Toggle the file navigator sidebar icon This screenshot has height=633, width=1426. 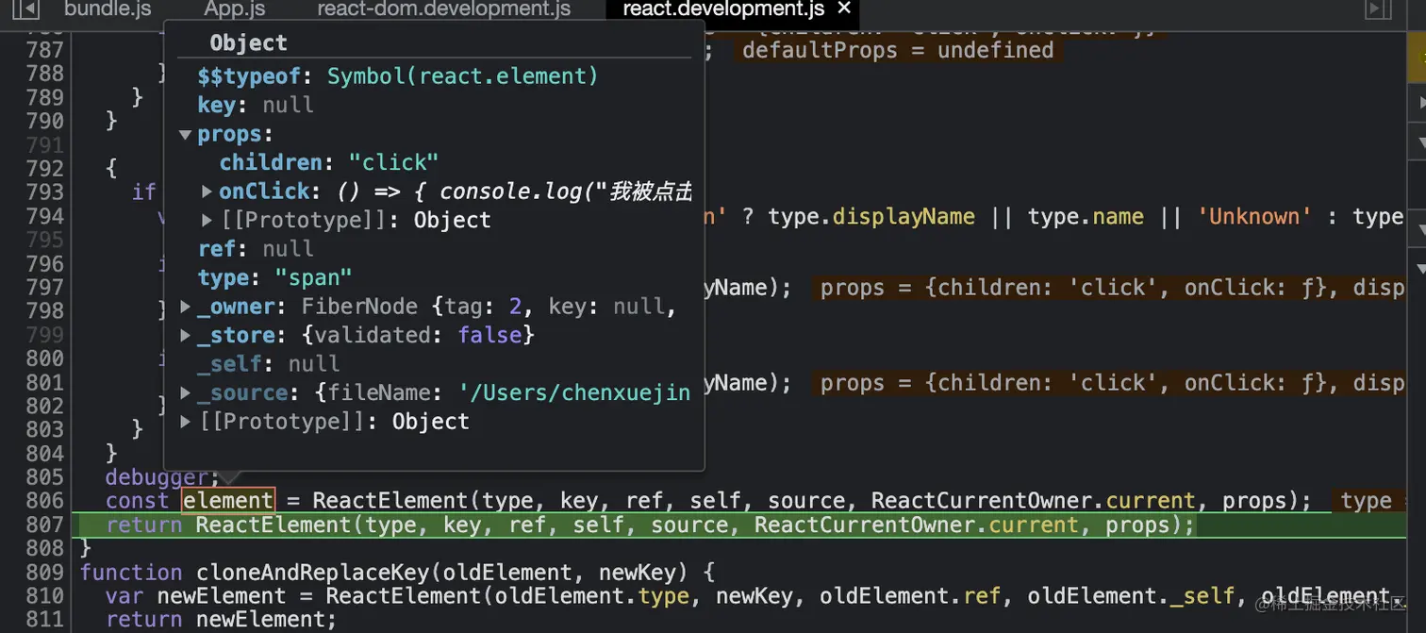coord(25,10)
